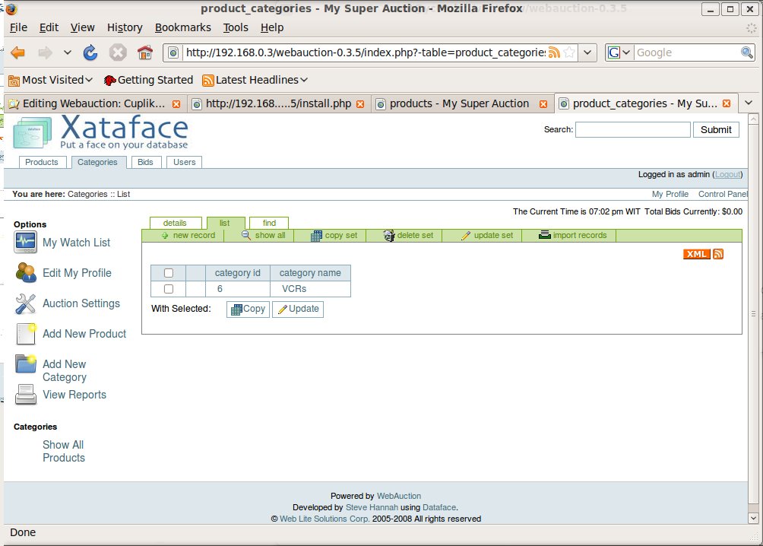This screenshot has height=546, width=763.
Task: Click into the Xataface Search field
Action: click(x=632, y=129)
